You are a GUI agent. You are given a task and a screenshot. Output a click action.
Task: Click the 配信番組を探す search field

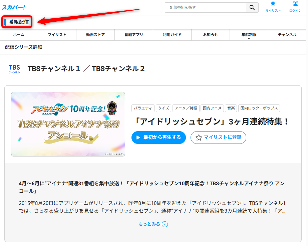pyautogui.click(x=204, y=7)
